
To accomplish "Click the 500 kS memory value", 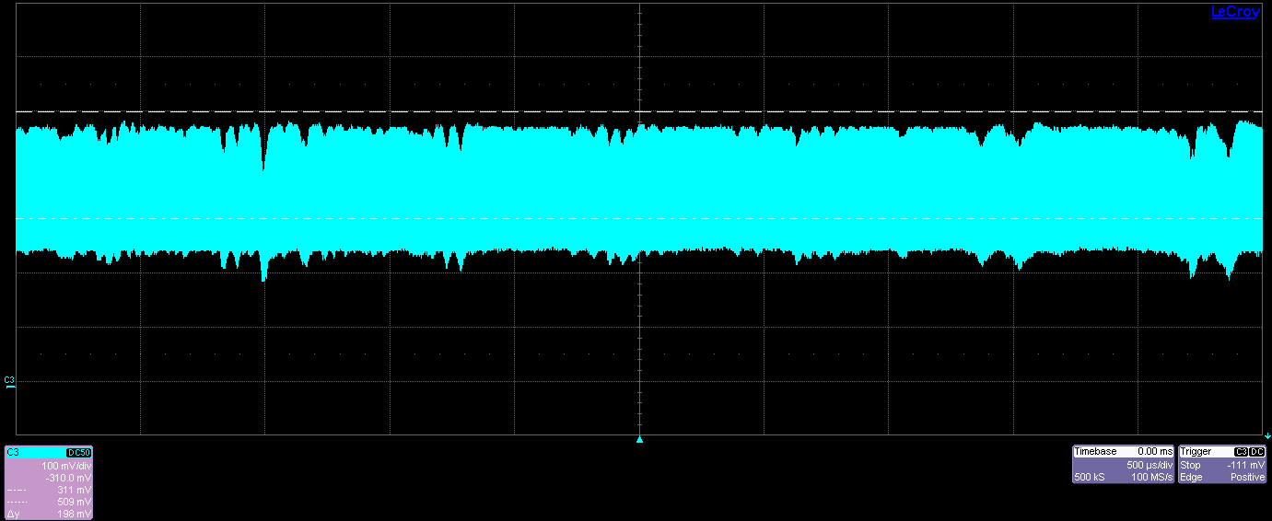I will tap(1089, 477).
